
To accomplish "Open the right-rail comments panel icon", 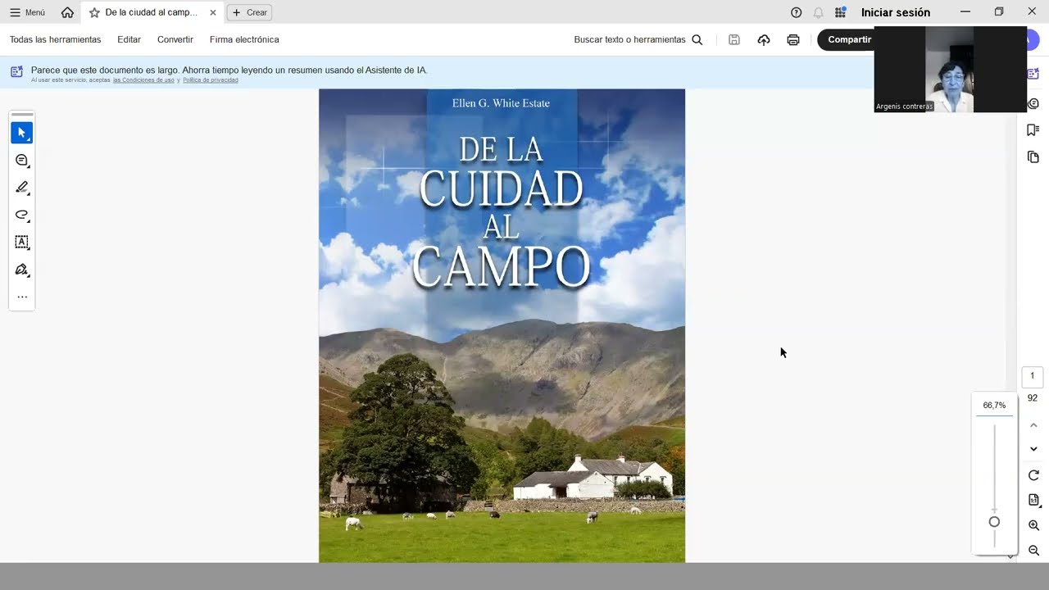I will coord(1033,103).
